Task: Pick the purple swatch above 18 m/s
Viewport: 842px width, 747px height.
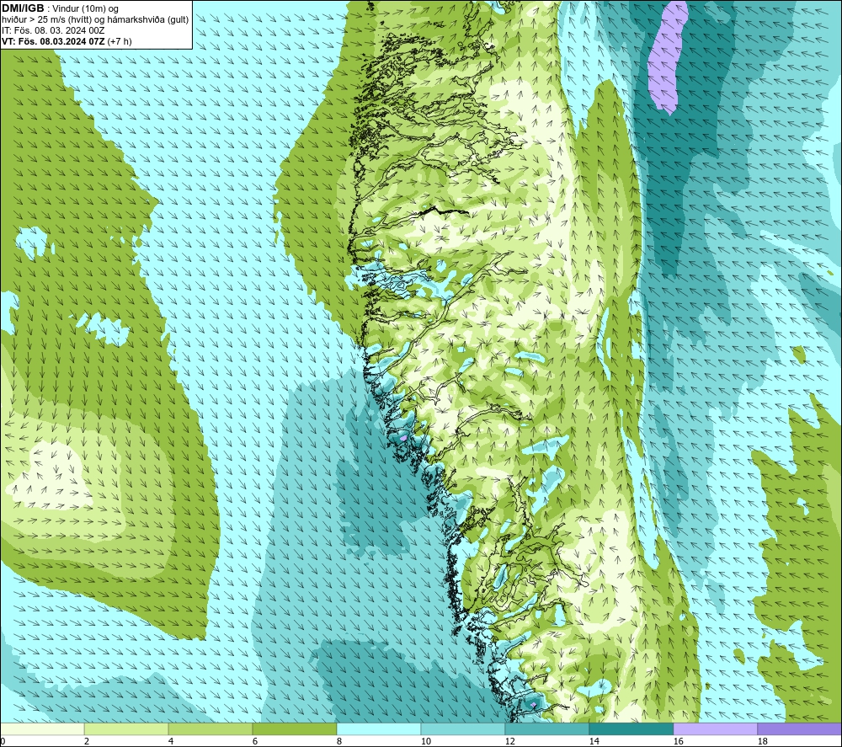Action: [800, 728]
